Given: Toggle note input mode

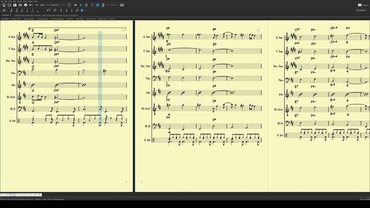Looking at the screenshot, I should point(4,10).
